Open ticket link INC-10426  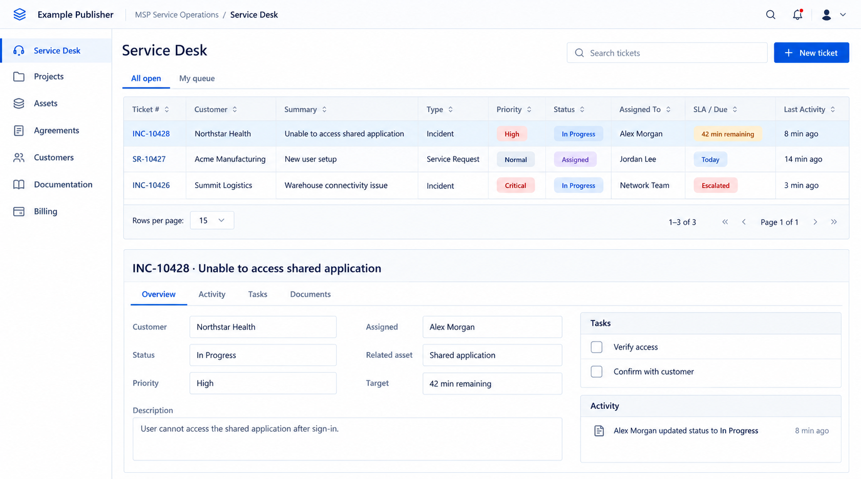tap(151, 185)
